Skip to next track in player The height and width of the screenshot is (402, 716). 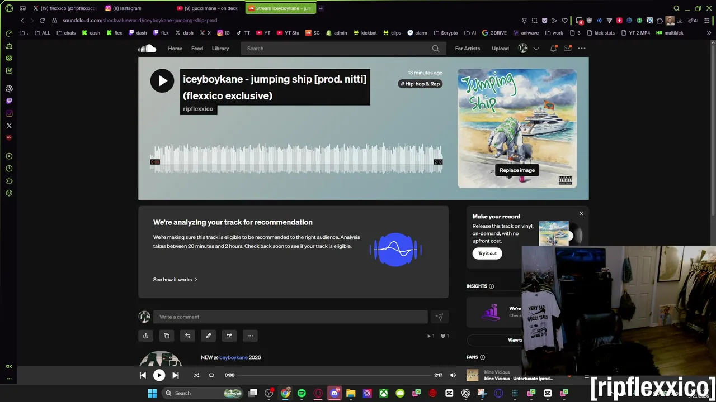point(176,375)
